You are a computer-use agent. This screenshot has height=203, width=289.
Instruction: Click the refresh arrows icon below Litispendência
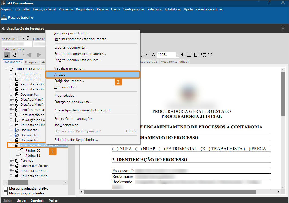pos(14,55)
